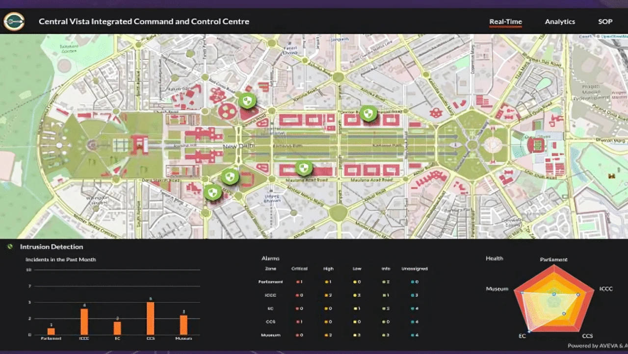This screenshot has width=628, height=354.
Task: Select the shield marker on Maulana Azad Road
Action: point(304,168)
